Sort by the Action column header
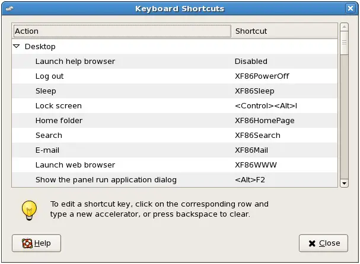This screenshot has height=264, width=360. tap(121, 31)
